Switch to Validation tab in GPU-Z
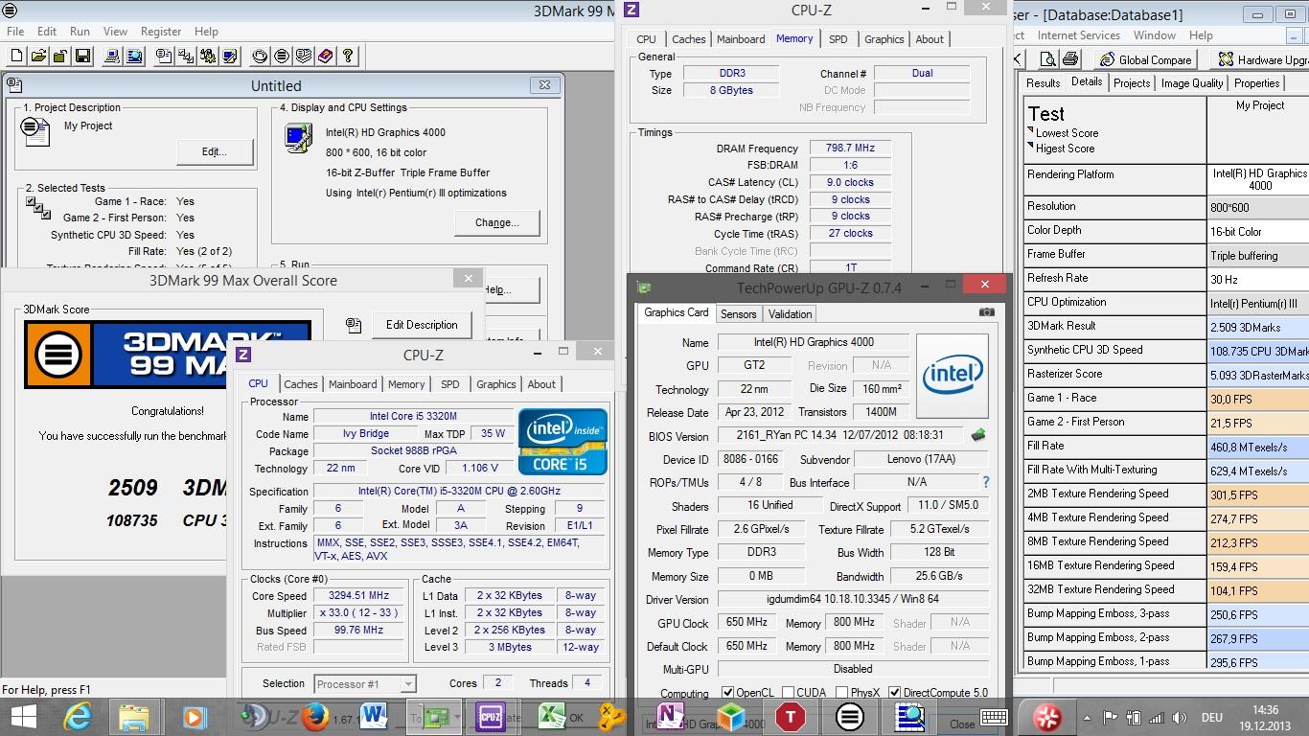The width and height of the screenshot is (1309, 736). (x=790, y=313)
